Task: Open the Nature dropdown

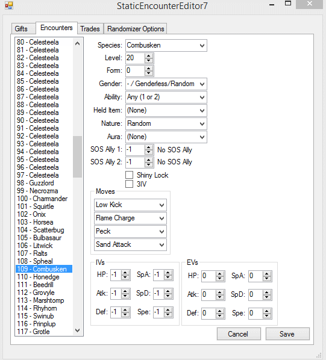Action: coord(166,124)
